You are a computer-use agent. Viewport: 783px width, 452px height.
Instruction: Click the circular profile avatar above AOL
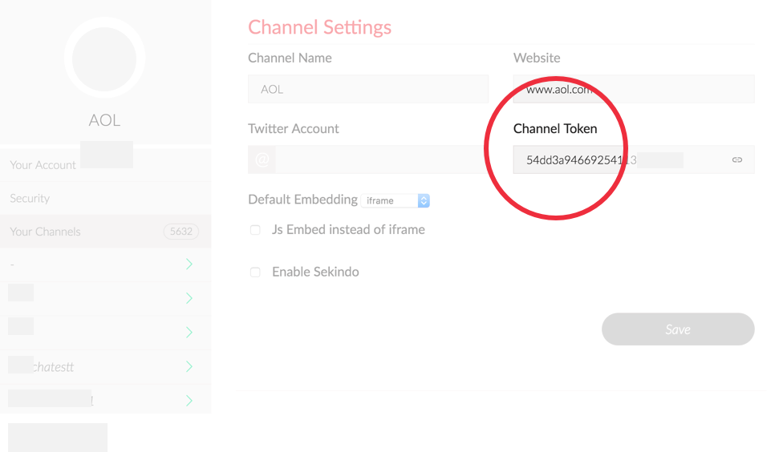tap(104, 58)
